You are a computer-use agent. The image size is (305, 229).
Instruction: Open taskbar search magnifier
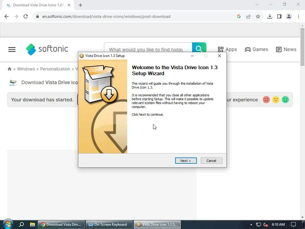21,225
